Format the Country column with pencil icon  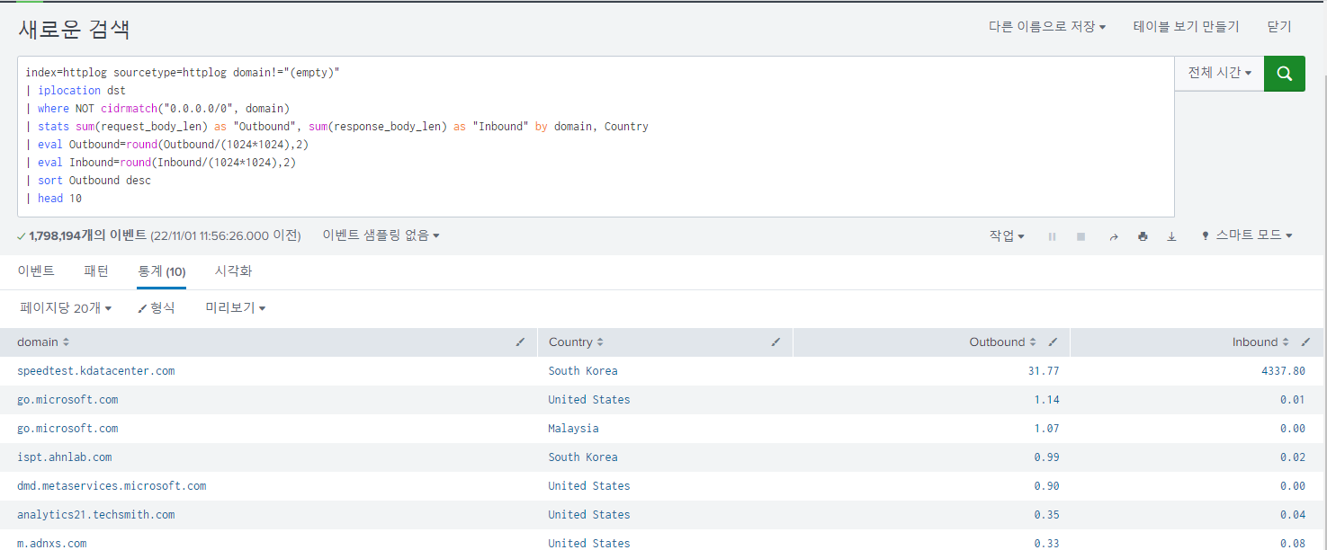[776, 342]
